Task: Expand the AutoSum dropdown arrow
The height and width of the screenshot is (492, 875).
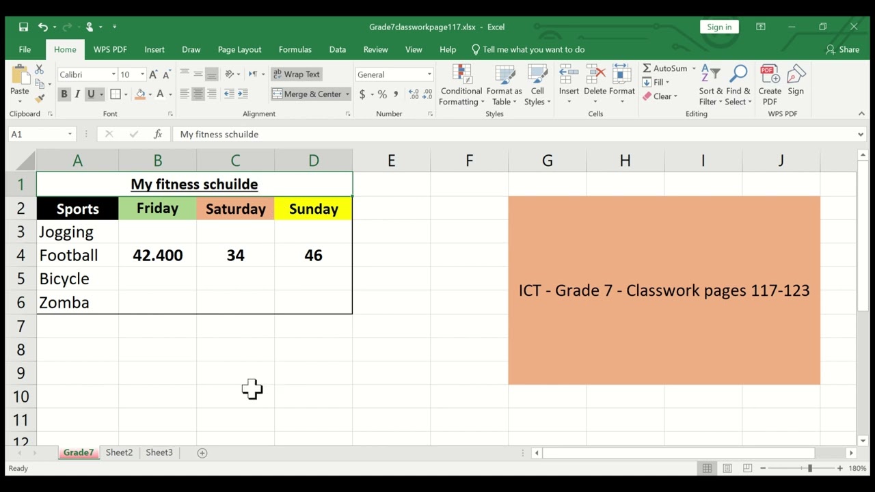Action: tap(693, 68)
